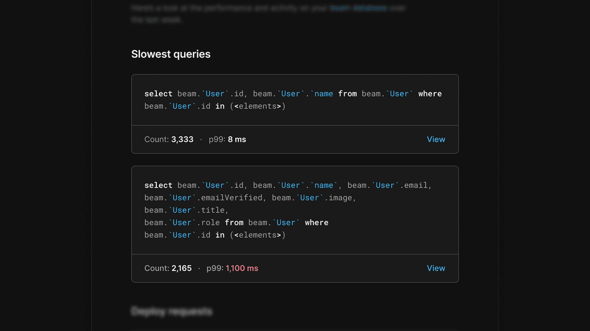Click the Count value 2,165
590x331 pixels.
tap(182, 268)
